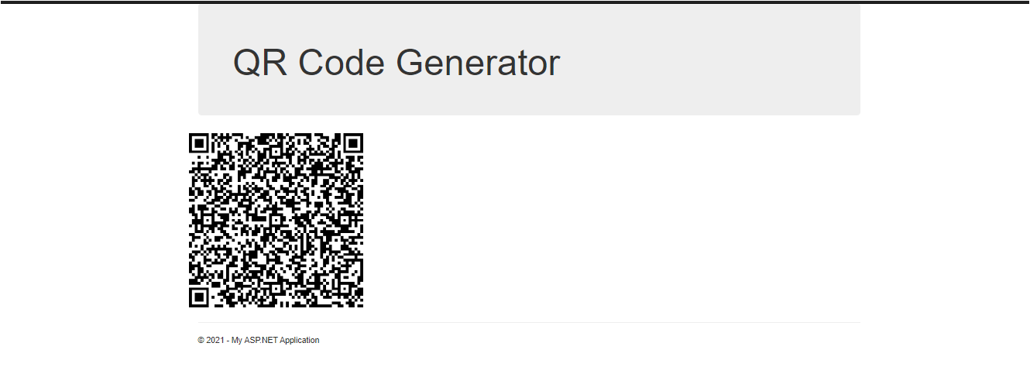Viewport: 1030px width, 391px height.
Task: Click the footer copyright text
Action: [259, 341]
